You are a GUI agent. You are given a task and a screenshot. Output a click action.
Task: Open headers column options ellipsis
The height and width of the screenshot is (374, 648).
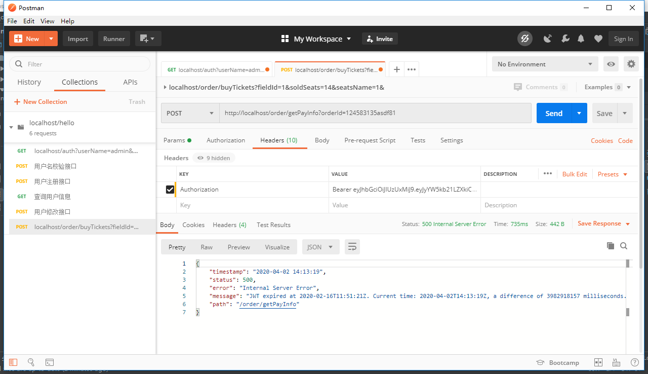547,173
